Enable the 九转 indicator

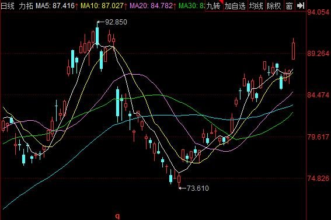213,6
